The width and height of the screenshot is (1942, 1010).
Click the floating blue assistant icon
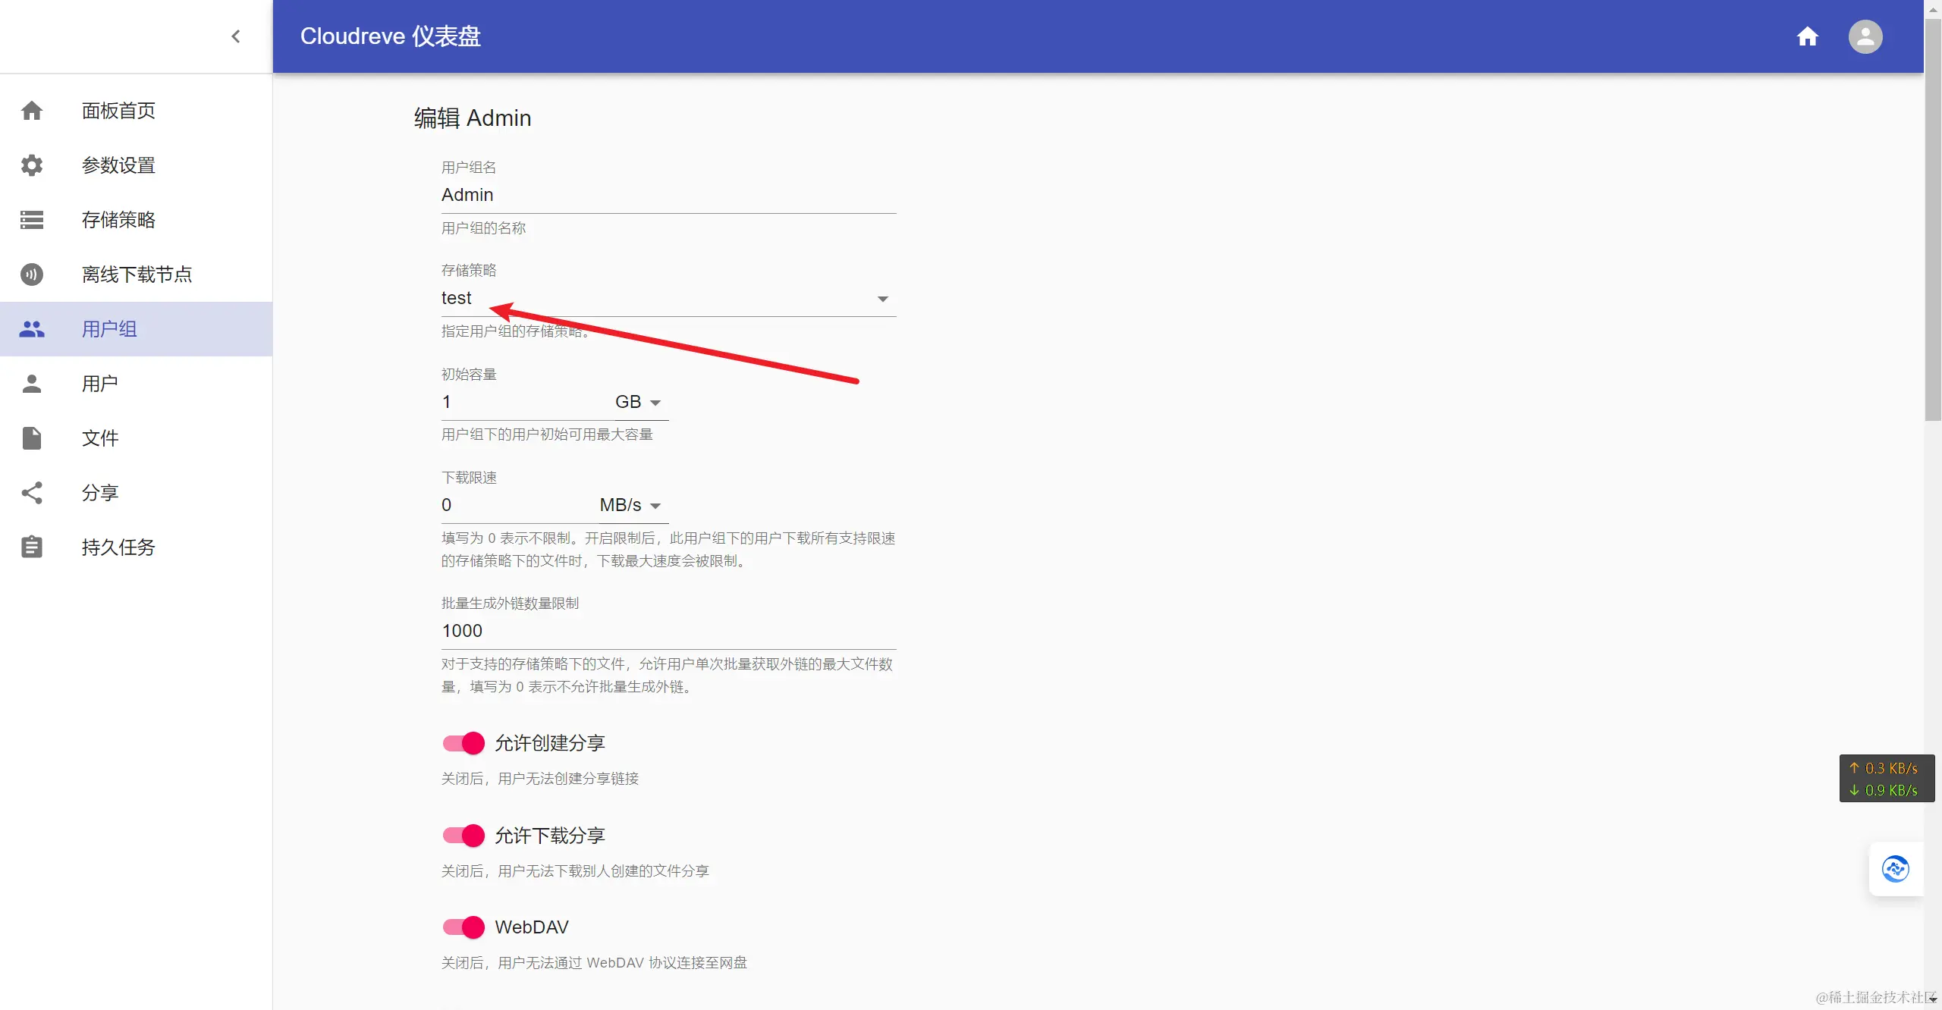click(1895, 869)
